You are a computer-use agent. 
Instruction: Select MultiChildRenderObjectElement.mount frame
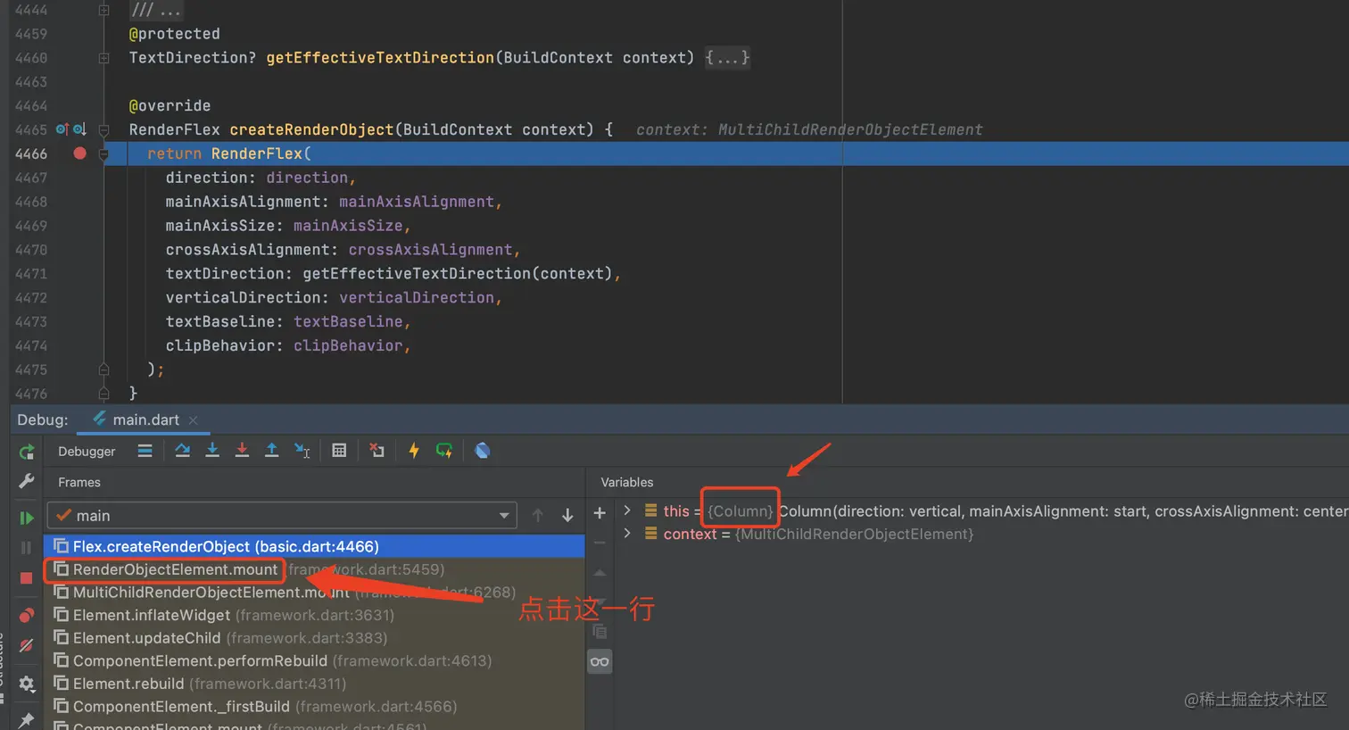point(314,593)
